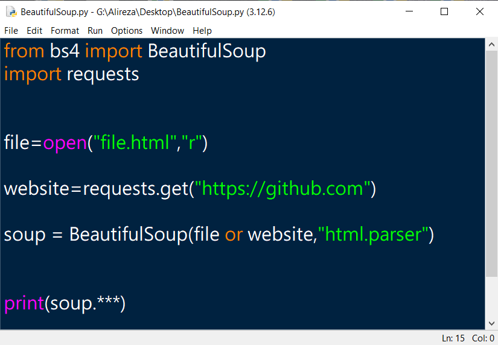The height and width of the screenshot is (345, 498).
Task: Click the 'Ln: 15' status indicator
Action: coord(453,338)
